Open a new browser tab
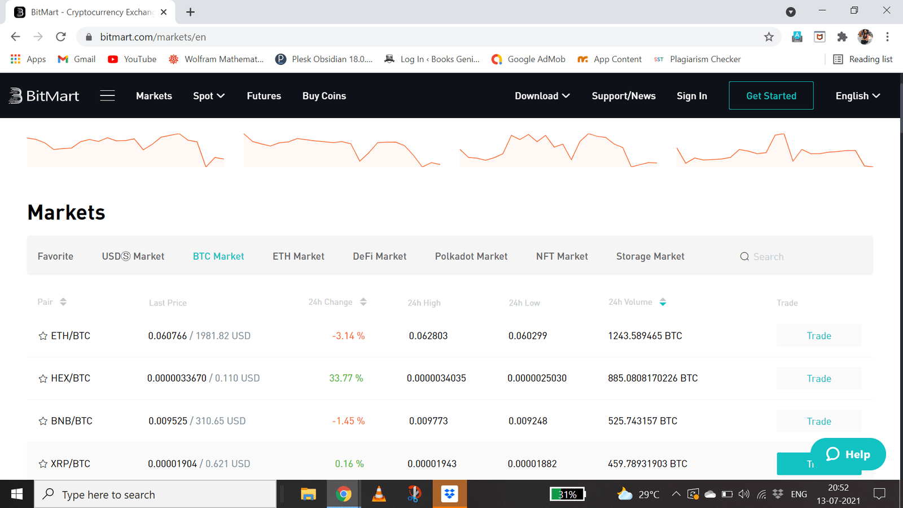Image resolution: width=903 pixels, height=508 pixels. 191,12
